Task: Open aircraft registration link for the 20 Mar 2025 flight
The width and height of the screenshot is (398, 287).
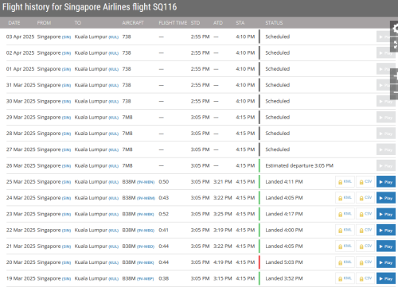Action: pyautogui.click(x=146, y=262)
